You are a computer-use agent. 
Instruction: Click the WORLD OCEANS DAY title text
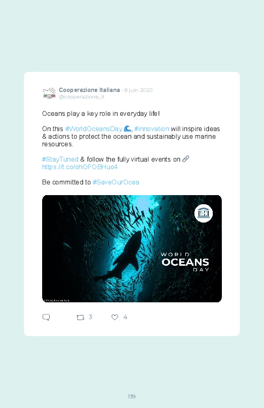185,262
